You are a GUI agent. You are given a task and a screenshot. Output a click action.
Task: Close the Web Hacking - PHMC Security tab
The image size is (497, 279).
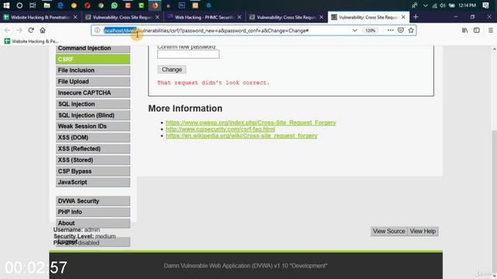tap(239, 17)
